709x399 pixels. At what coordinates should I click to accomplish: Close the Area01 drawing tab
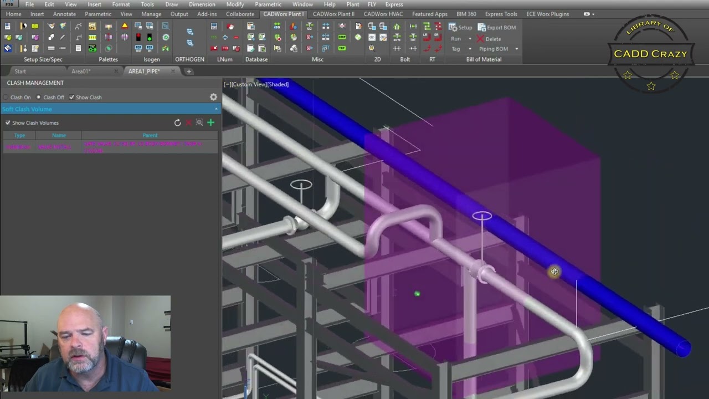[x=116, y=71]
